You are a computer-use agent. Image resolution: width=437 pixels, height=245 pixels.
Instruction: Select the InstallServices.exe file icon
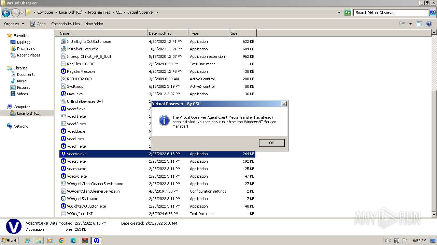tap(63, 49)
